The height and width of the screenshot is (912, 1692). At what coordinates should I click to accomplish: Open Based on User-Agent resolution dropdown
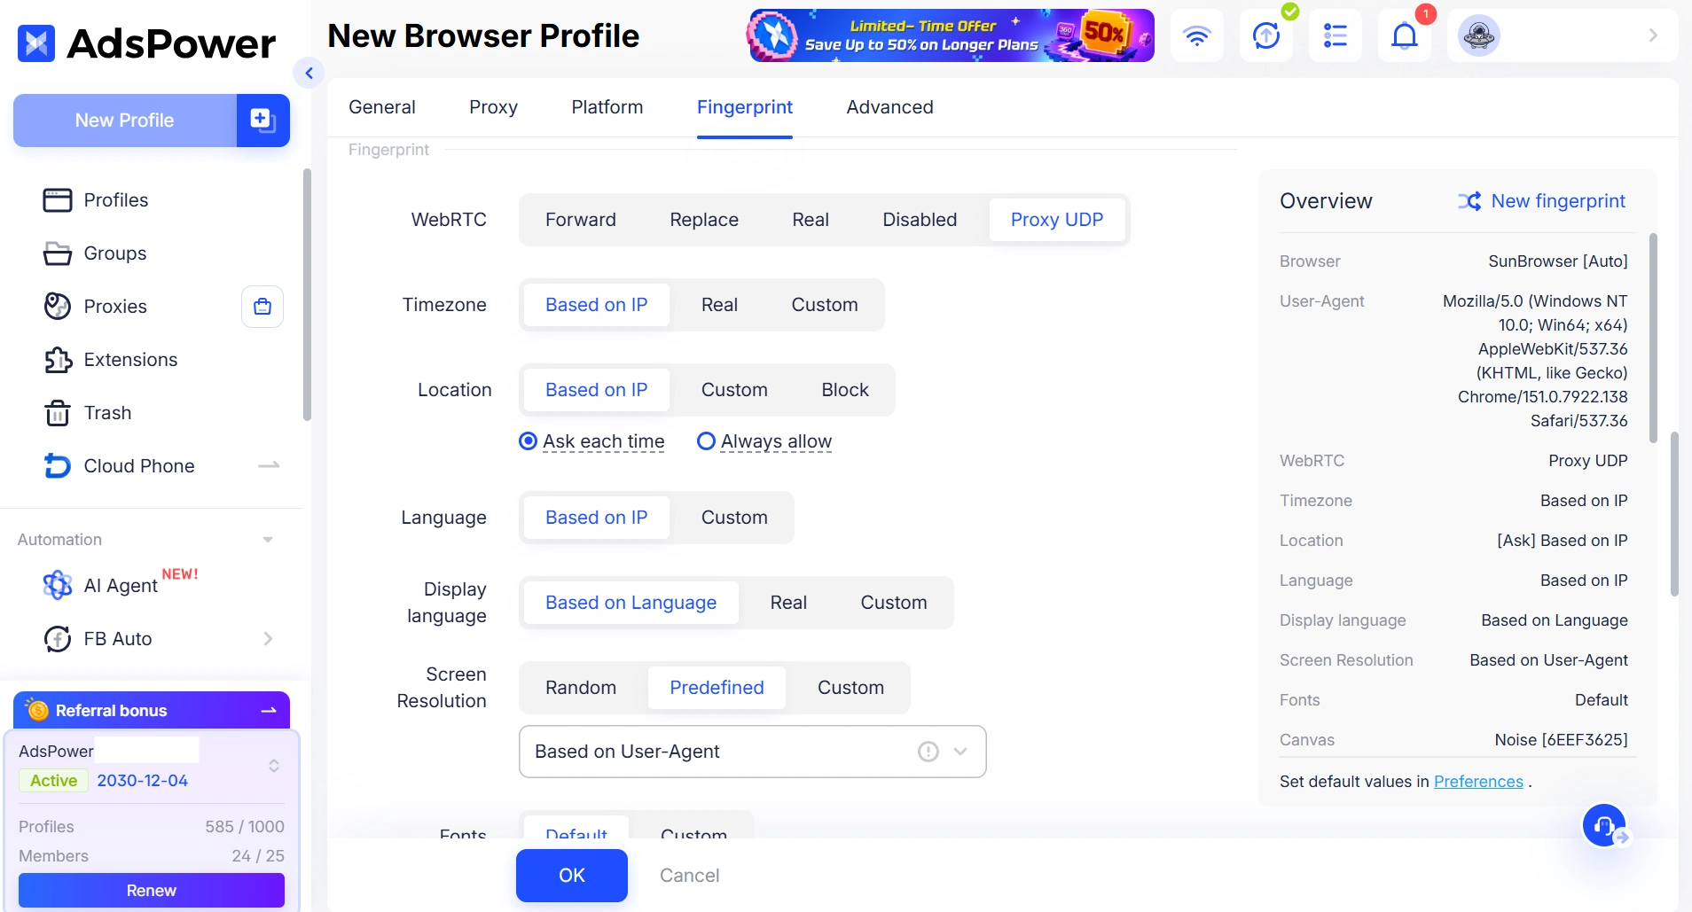pyautogui.click(x=752, y=752)
